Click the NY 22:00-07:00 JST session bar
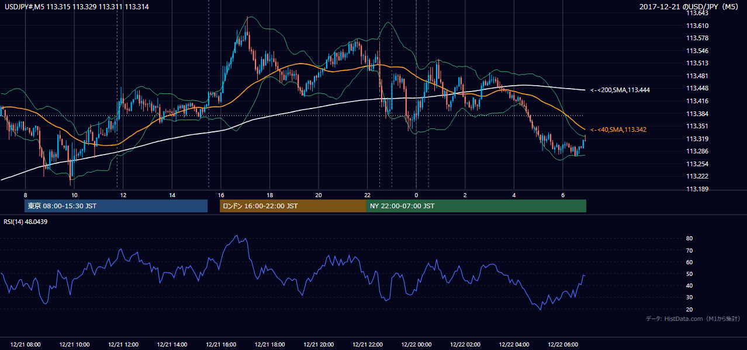Screen dimensions: 747x350 point(476,206)
